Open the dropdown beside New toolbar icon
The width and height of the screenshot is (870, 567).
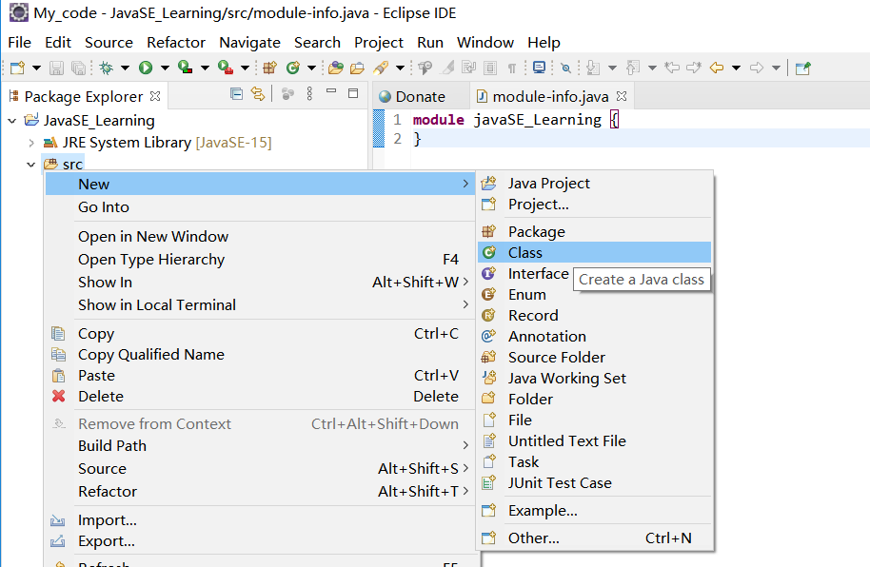(x=36, y=68)
